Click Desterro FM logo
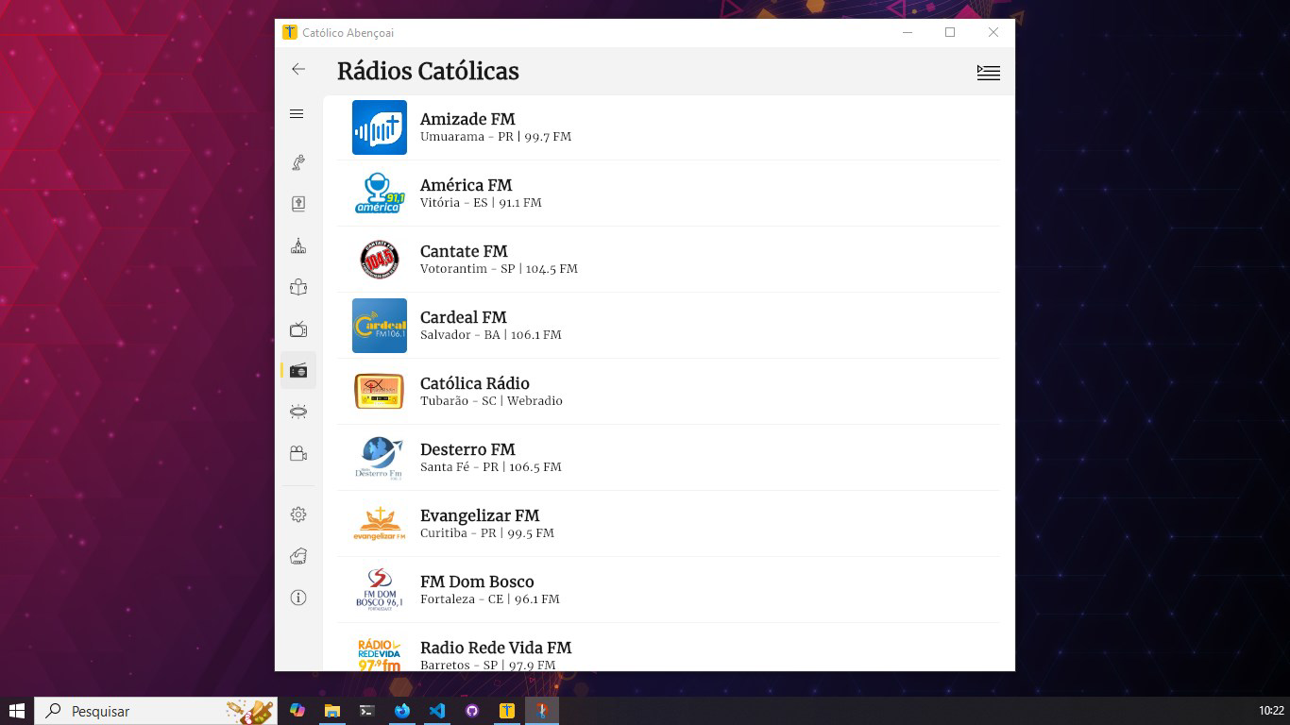1290x725 pixels. (380, 458)
